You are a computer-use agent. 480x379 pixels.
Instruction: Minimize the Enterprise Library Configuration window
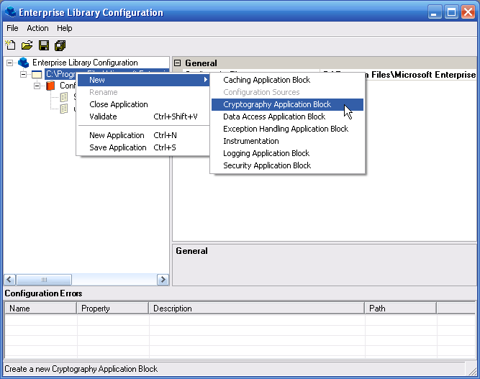coord(435,12)
